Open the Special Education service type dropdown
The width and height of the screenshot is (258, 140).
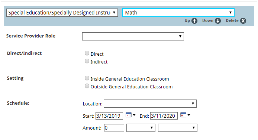62,13
